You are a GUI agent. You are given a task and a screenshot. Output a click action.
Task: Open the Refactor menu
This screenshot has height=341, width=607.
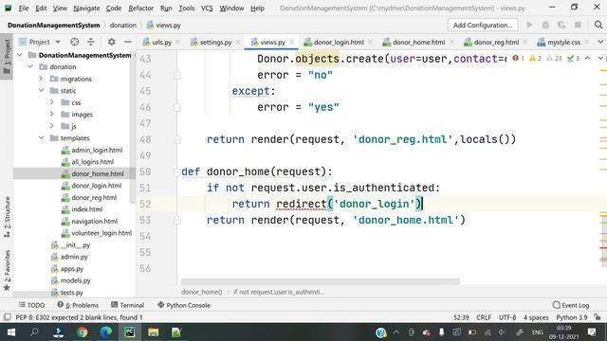coord(141,9)
